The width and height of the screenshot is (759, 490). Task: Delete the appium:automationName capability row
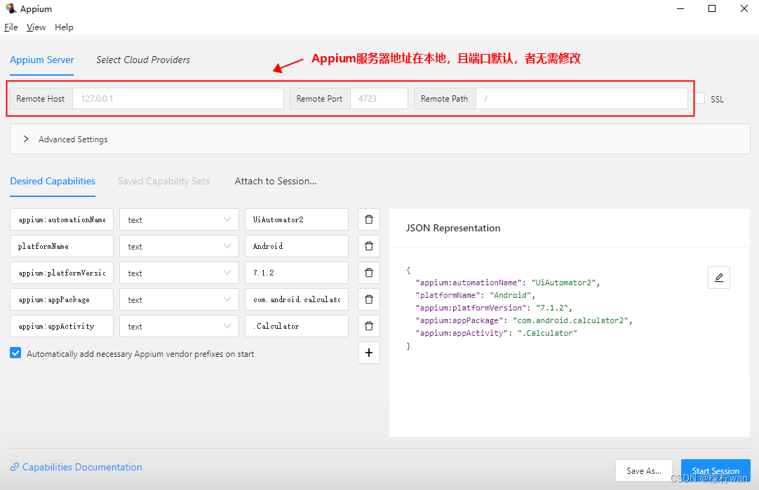[x=369, y=219]
